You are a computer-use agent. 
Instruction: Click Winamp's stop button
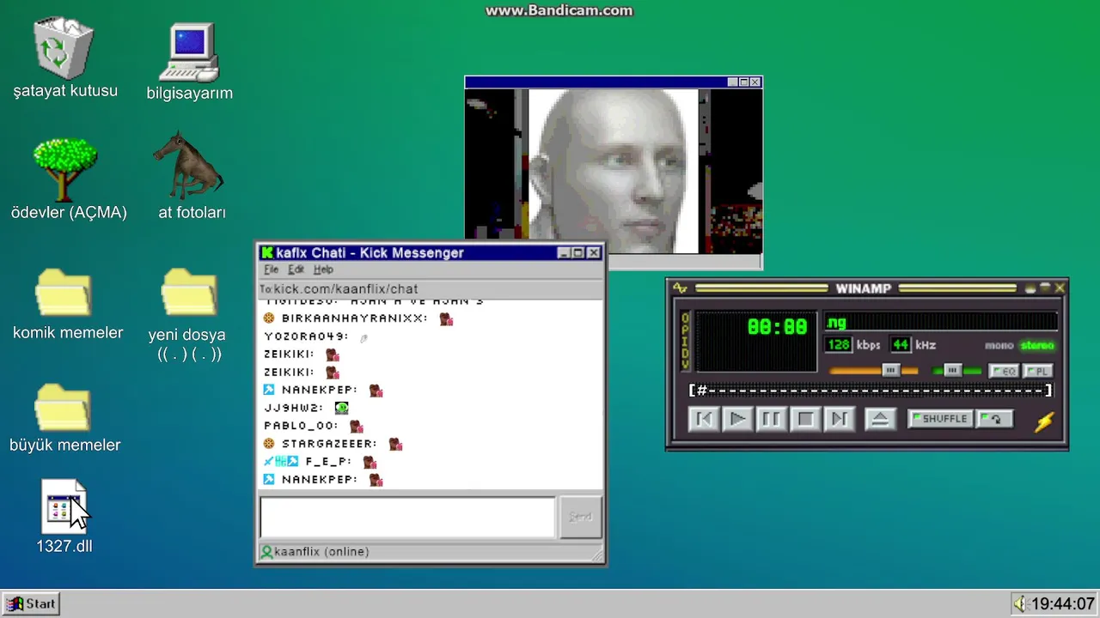(805, 419)
